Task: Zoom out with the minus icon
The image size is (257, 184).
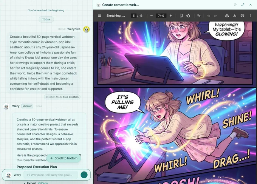Action: [152, 15]
